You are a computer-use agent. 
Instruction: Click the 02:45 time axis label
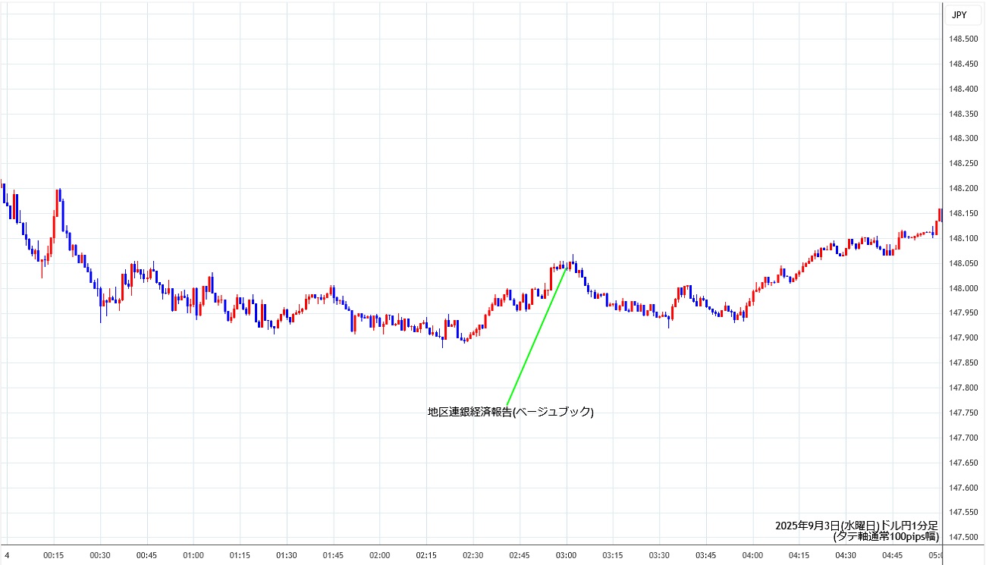[520, 556]
